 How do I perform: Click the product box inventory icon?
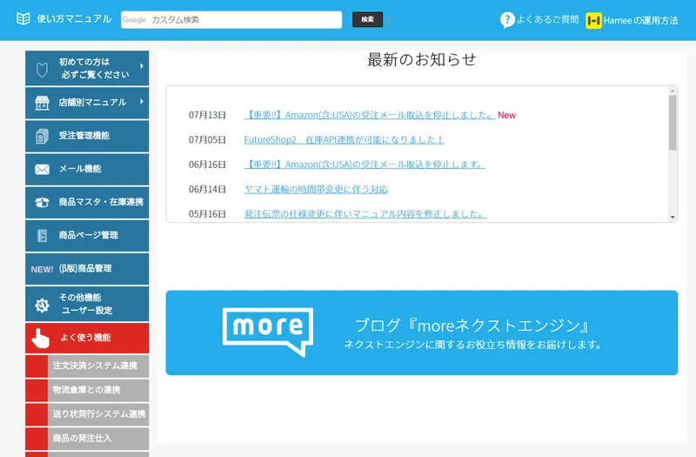click(x=42, y=203)
